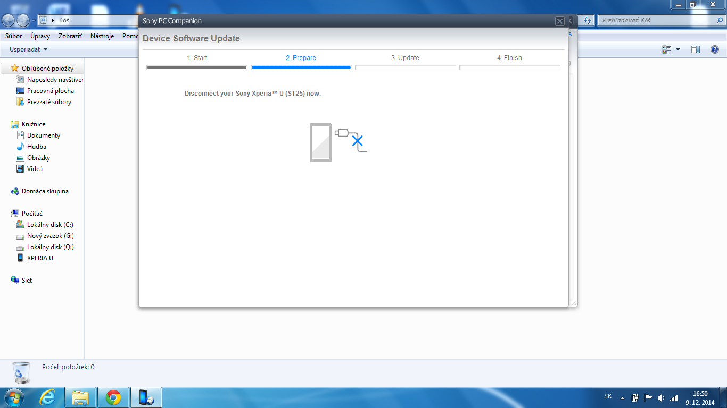
Task: Expand the arrow before Kôš in the address bar
Action: (54, 21)
